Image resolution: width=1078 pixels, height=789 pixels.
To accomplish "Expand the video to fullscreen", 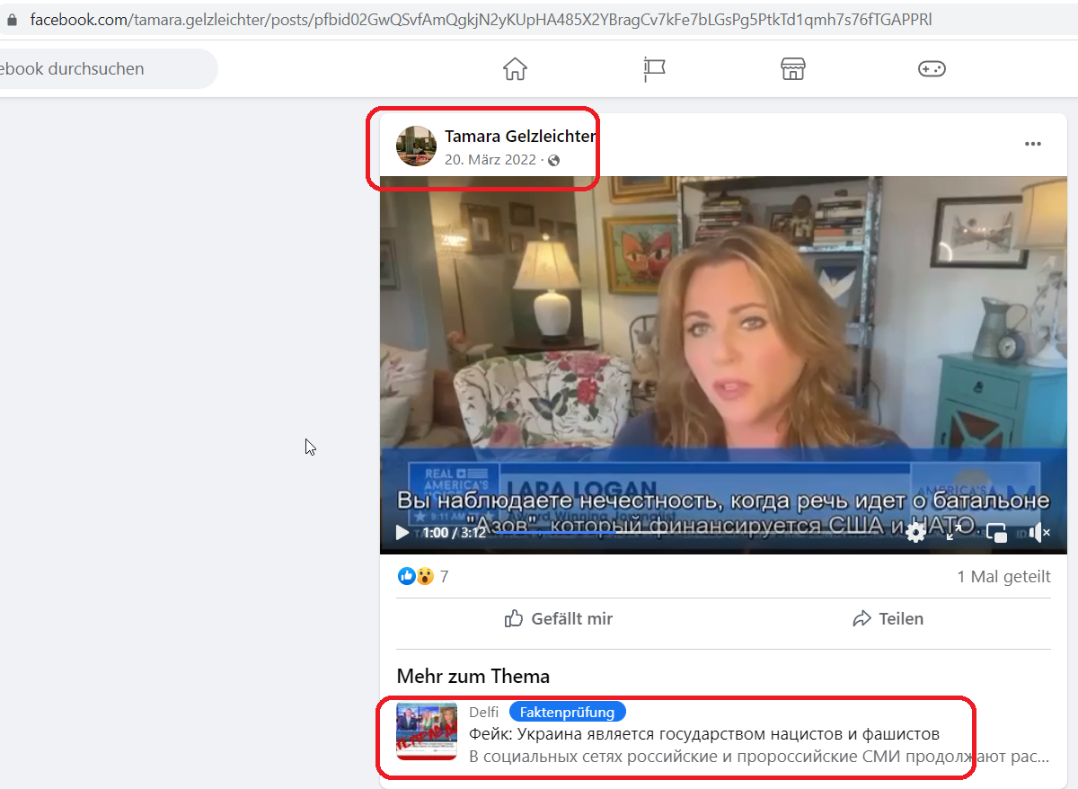I will point(955,533).
